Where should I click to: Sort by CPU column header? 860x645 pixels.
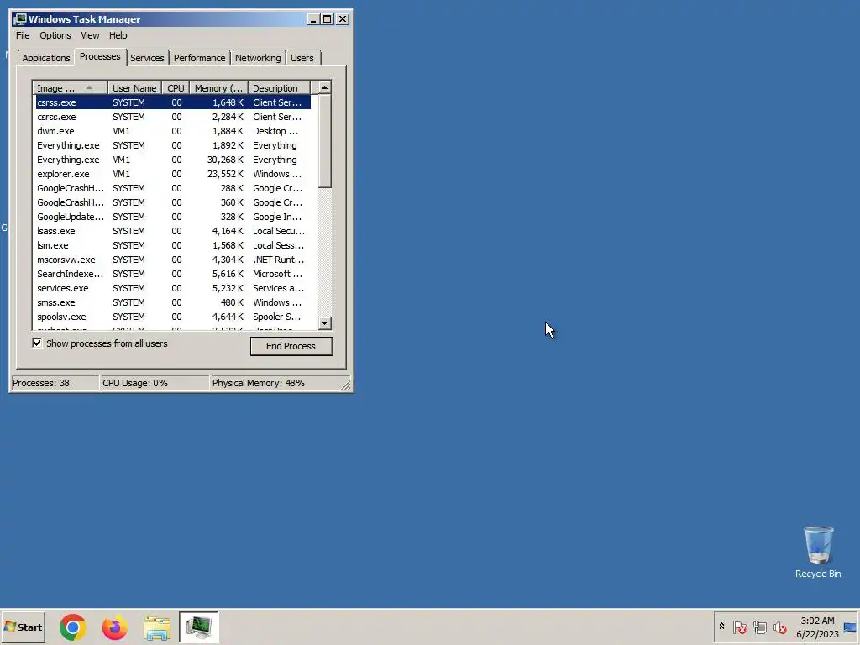point(176,87)
